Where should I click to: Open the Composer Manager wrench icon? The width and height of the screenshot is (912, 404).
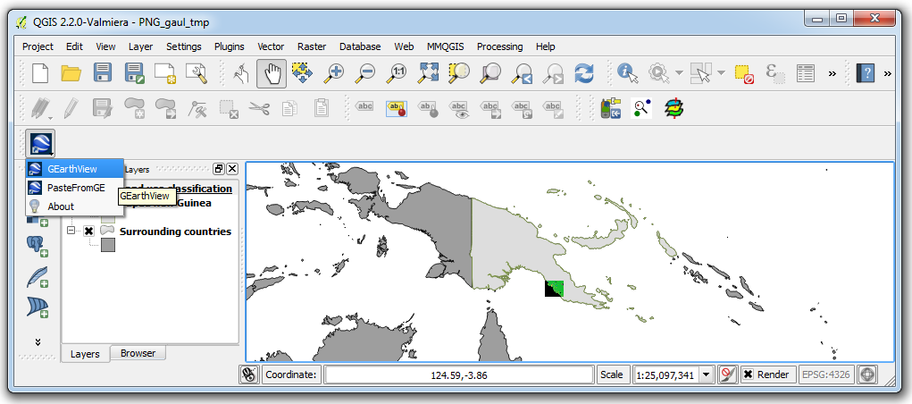pos(197,73)
